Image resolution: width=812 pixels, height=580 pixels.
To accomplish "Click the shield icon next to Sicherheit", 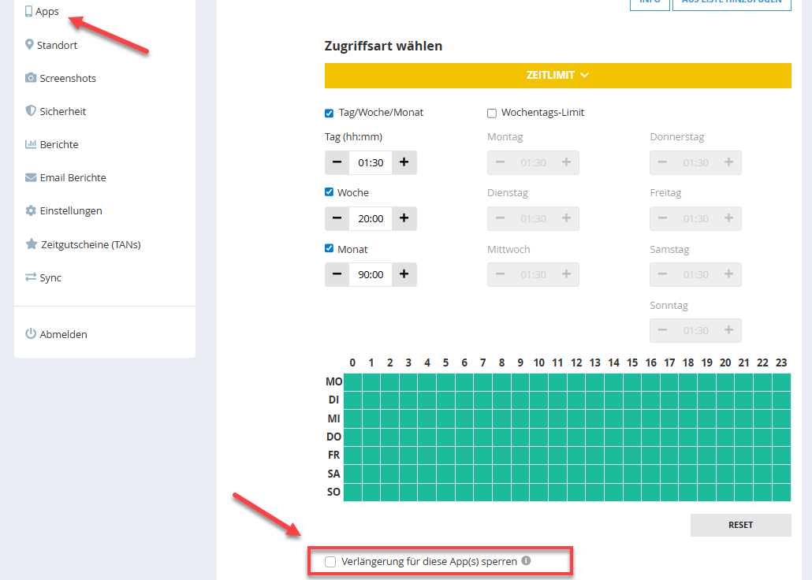I will (31, 111).
